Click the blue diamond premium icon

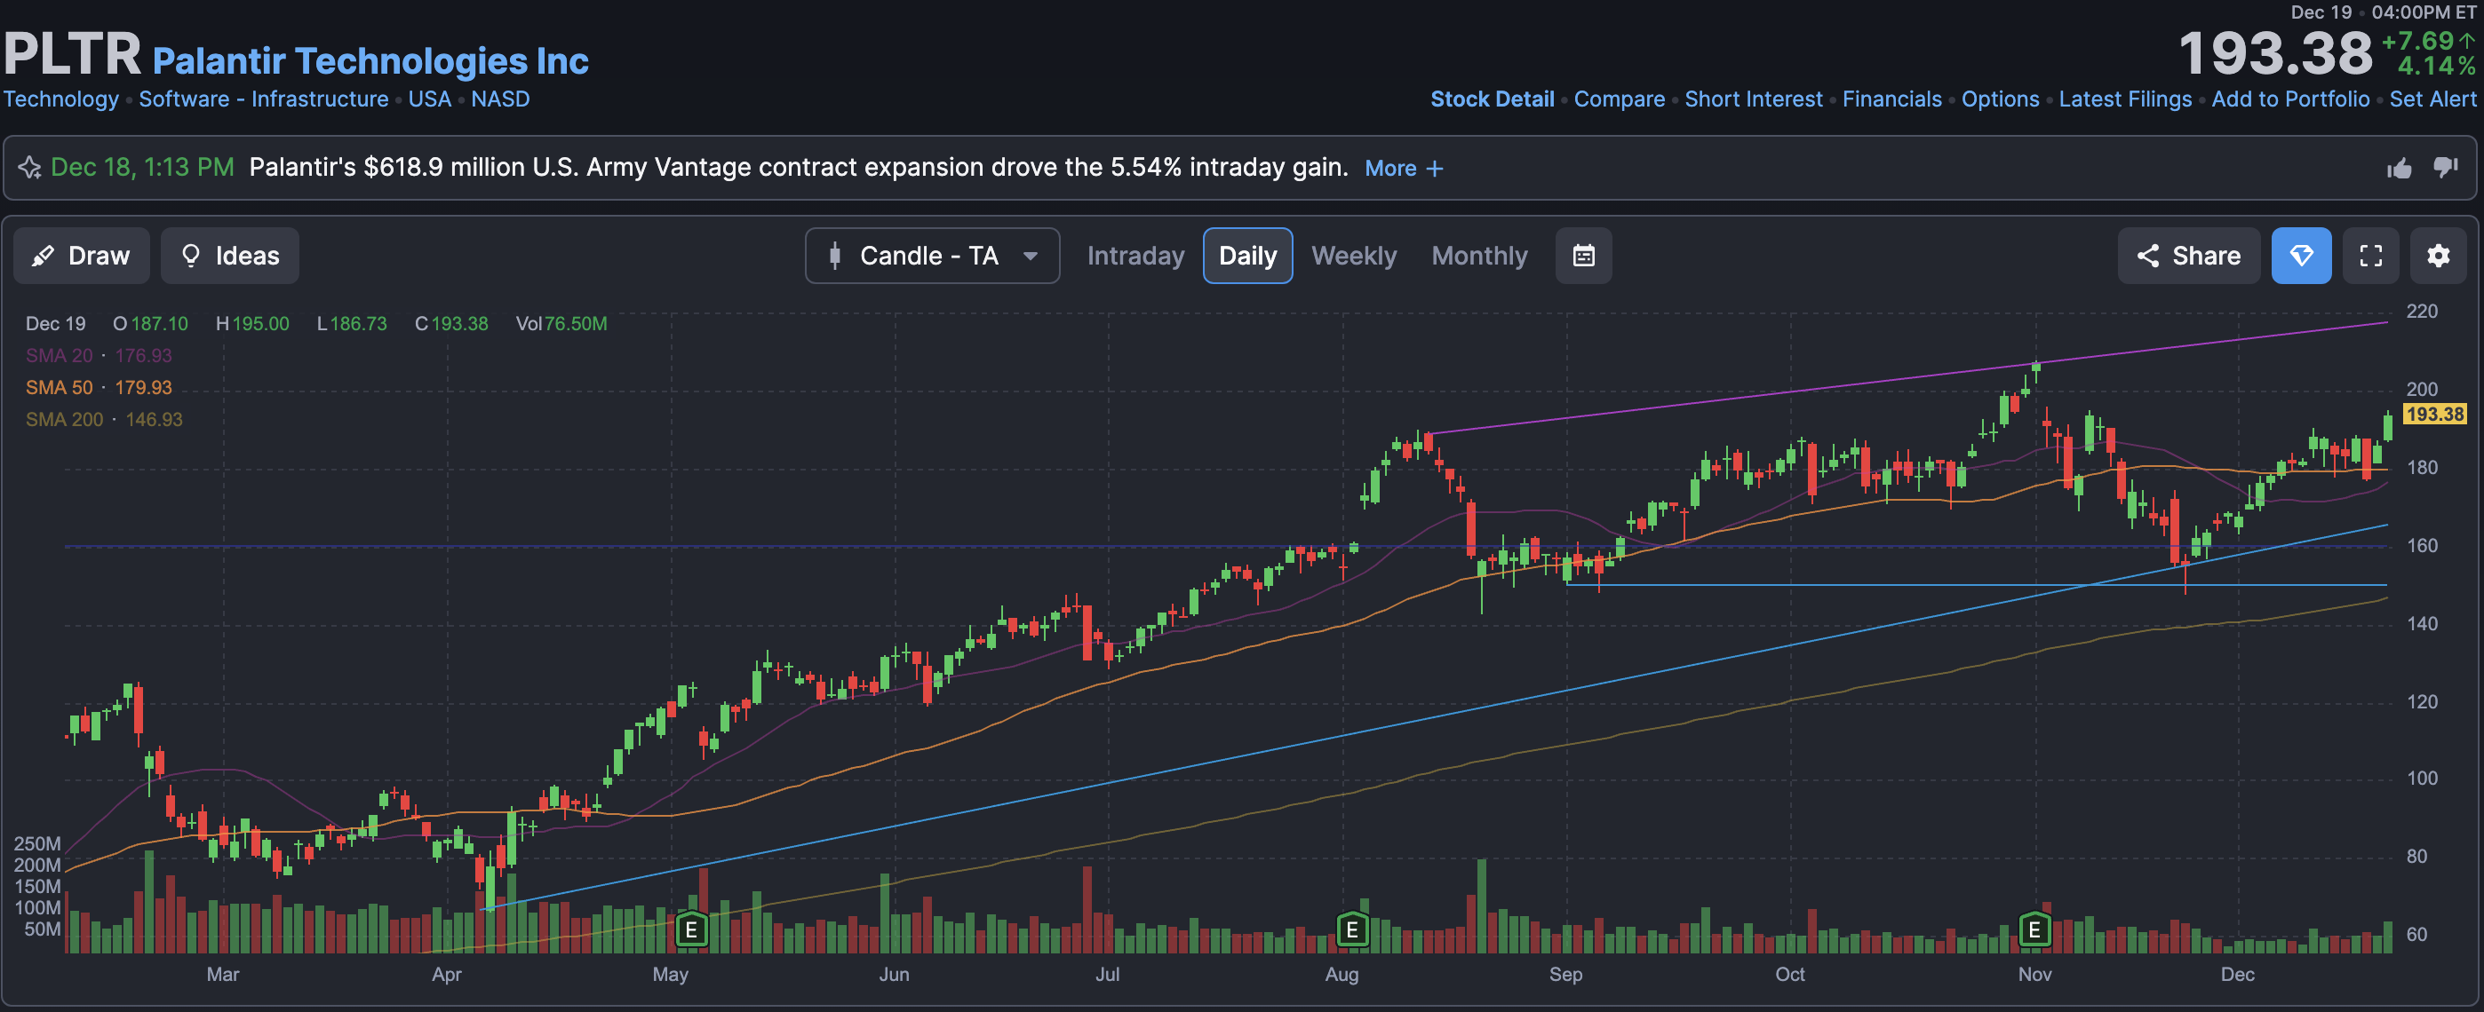coord(2301,256)
